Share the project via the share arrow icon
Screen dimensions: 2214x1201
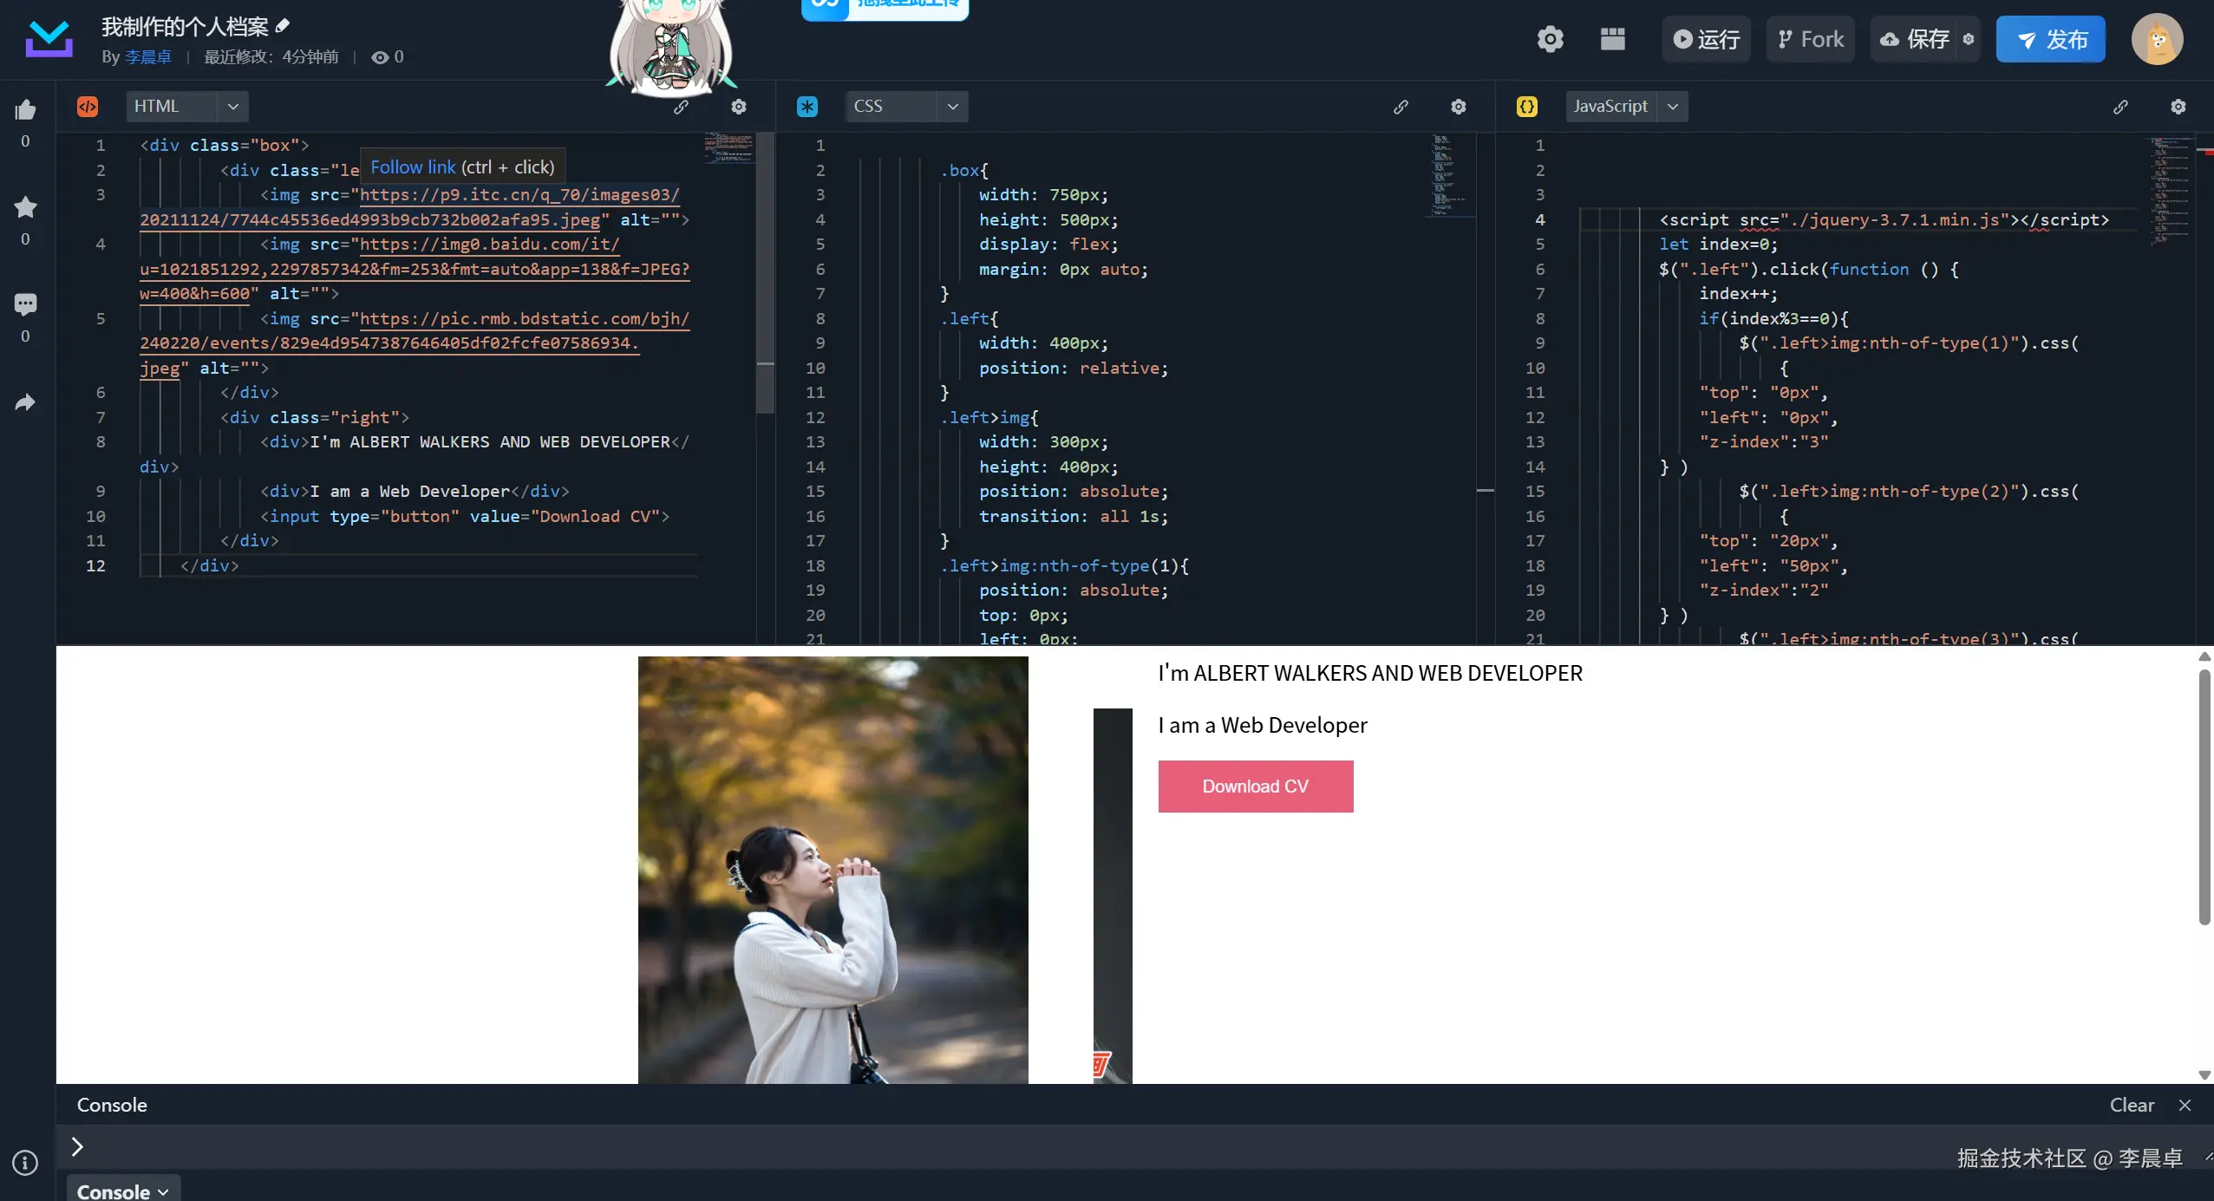point(24,401)
